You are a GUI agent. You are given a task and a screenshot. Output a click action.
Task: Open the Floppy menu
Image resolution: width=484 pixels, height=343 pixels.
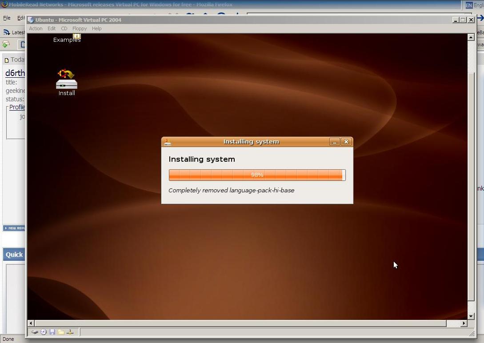pyautogui.click(x=80, y=28)
